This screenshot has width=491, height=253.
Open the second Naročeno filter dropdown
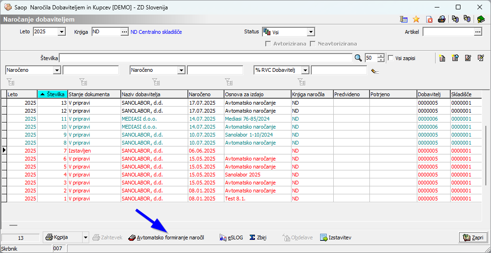tap(181, 70)
